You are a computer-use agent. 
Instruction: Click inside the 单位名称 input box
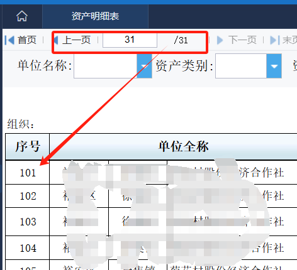coord(105,66)
